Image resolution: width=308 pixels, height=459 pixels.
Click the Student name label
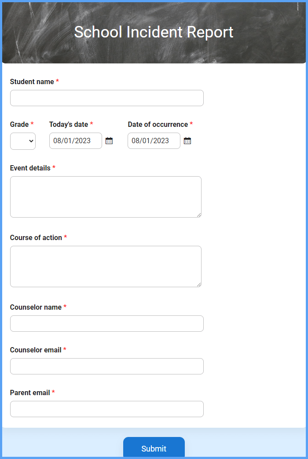pos(32,81)
